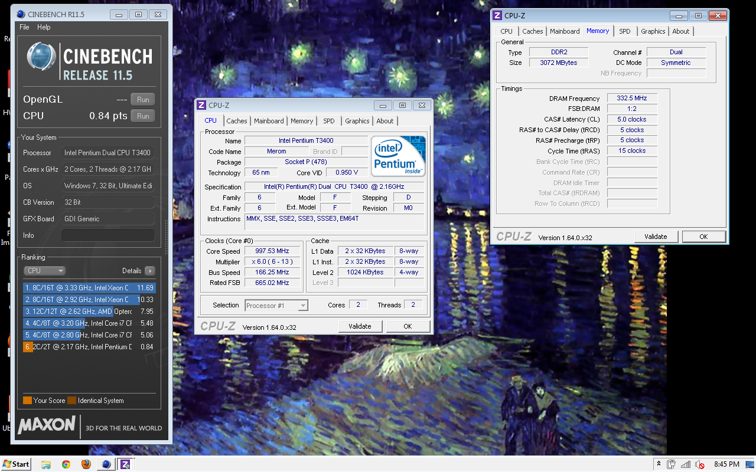Switch to Caches tab in Memory CPU-Z window

coord(533,31)
